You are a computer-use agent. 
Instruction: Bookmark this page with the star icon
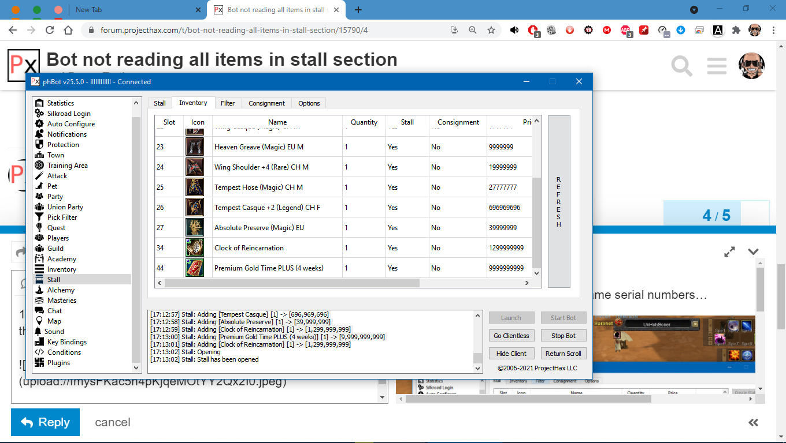(491, 30)
